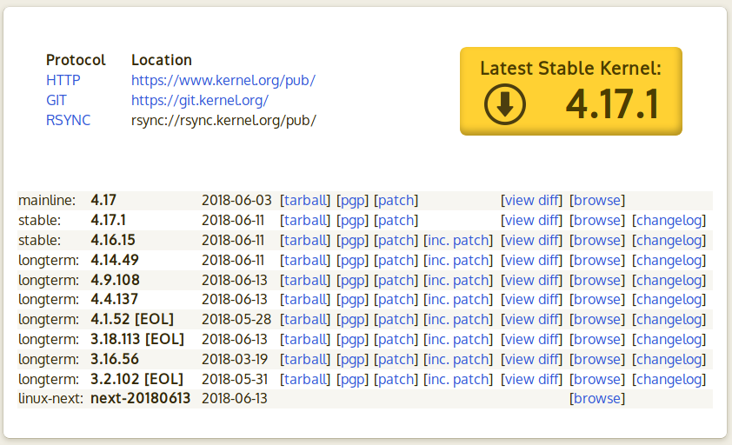Screen dimensions: 732x445
Task: View diff for longterm 4.9.108
Action: (x=532, y=280)
